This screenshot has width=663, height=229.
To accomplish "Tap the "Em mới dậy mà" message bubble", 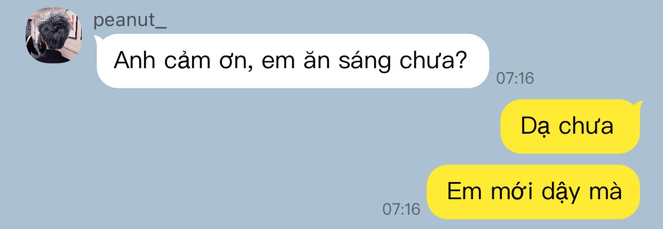I will (x=534, y=192).
